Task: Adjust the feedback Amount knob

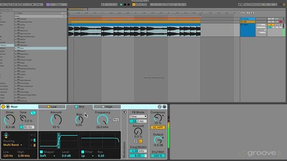Action: (138, 131)
